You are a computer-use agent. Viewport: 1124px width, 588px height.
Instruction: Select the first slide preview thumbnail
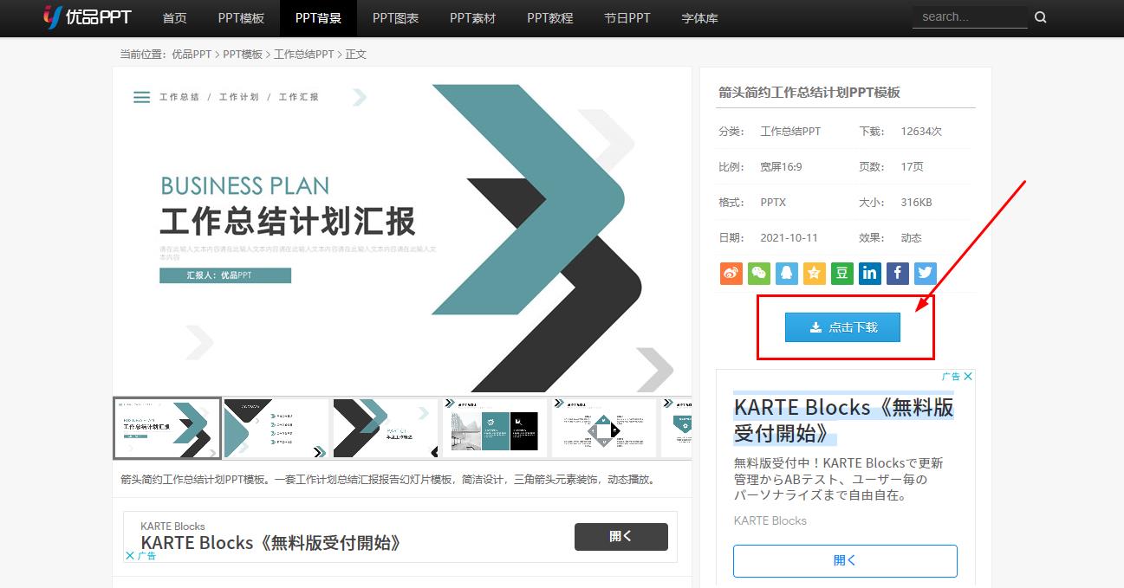pos(166,428)
